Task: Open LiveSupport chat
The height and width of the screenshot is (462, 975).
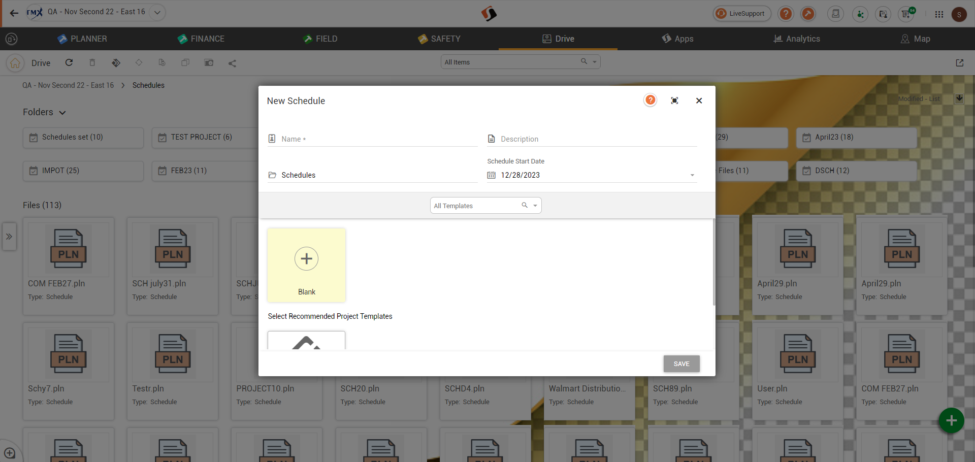Action: 741,14
